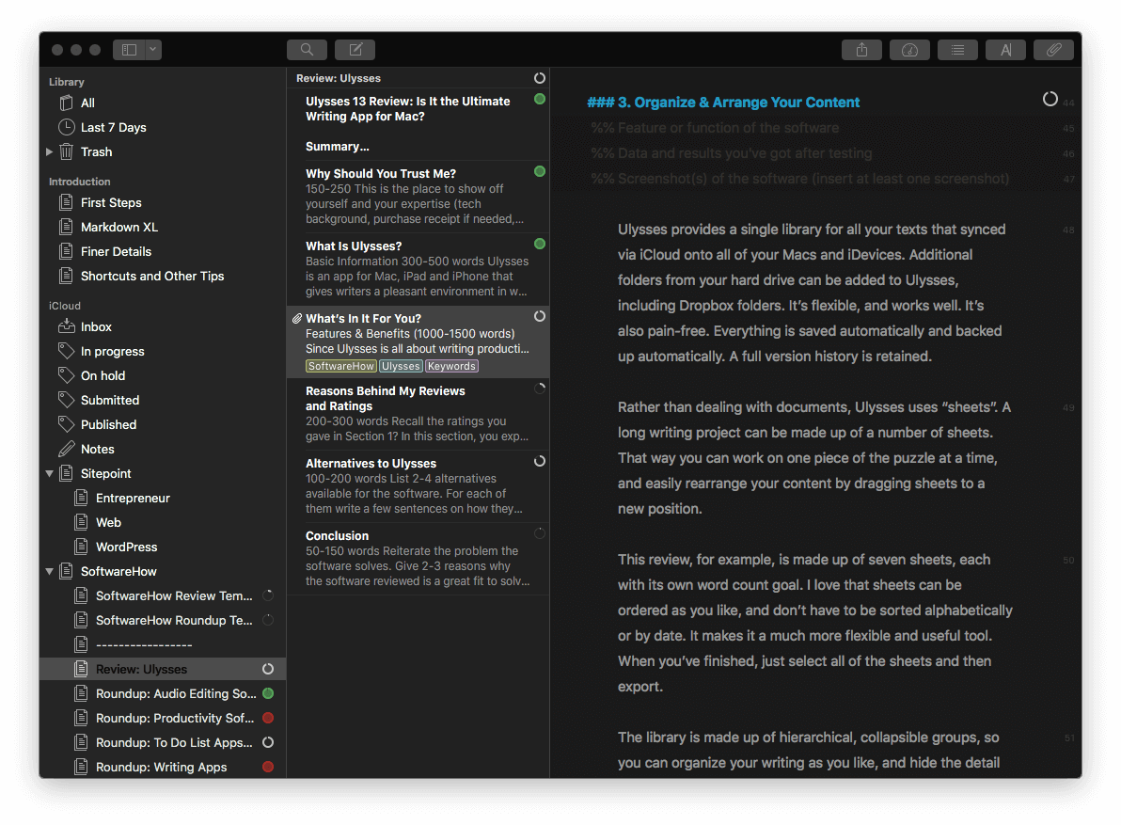Viewport: 1121px width, 825px height.
Task: Open the markup typography A icon
Action: coord(1005,49)
